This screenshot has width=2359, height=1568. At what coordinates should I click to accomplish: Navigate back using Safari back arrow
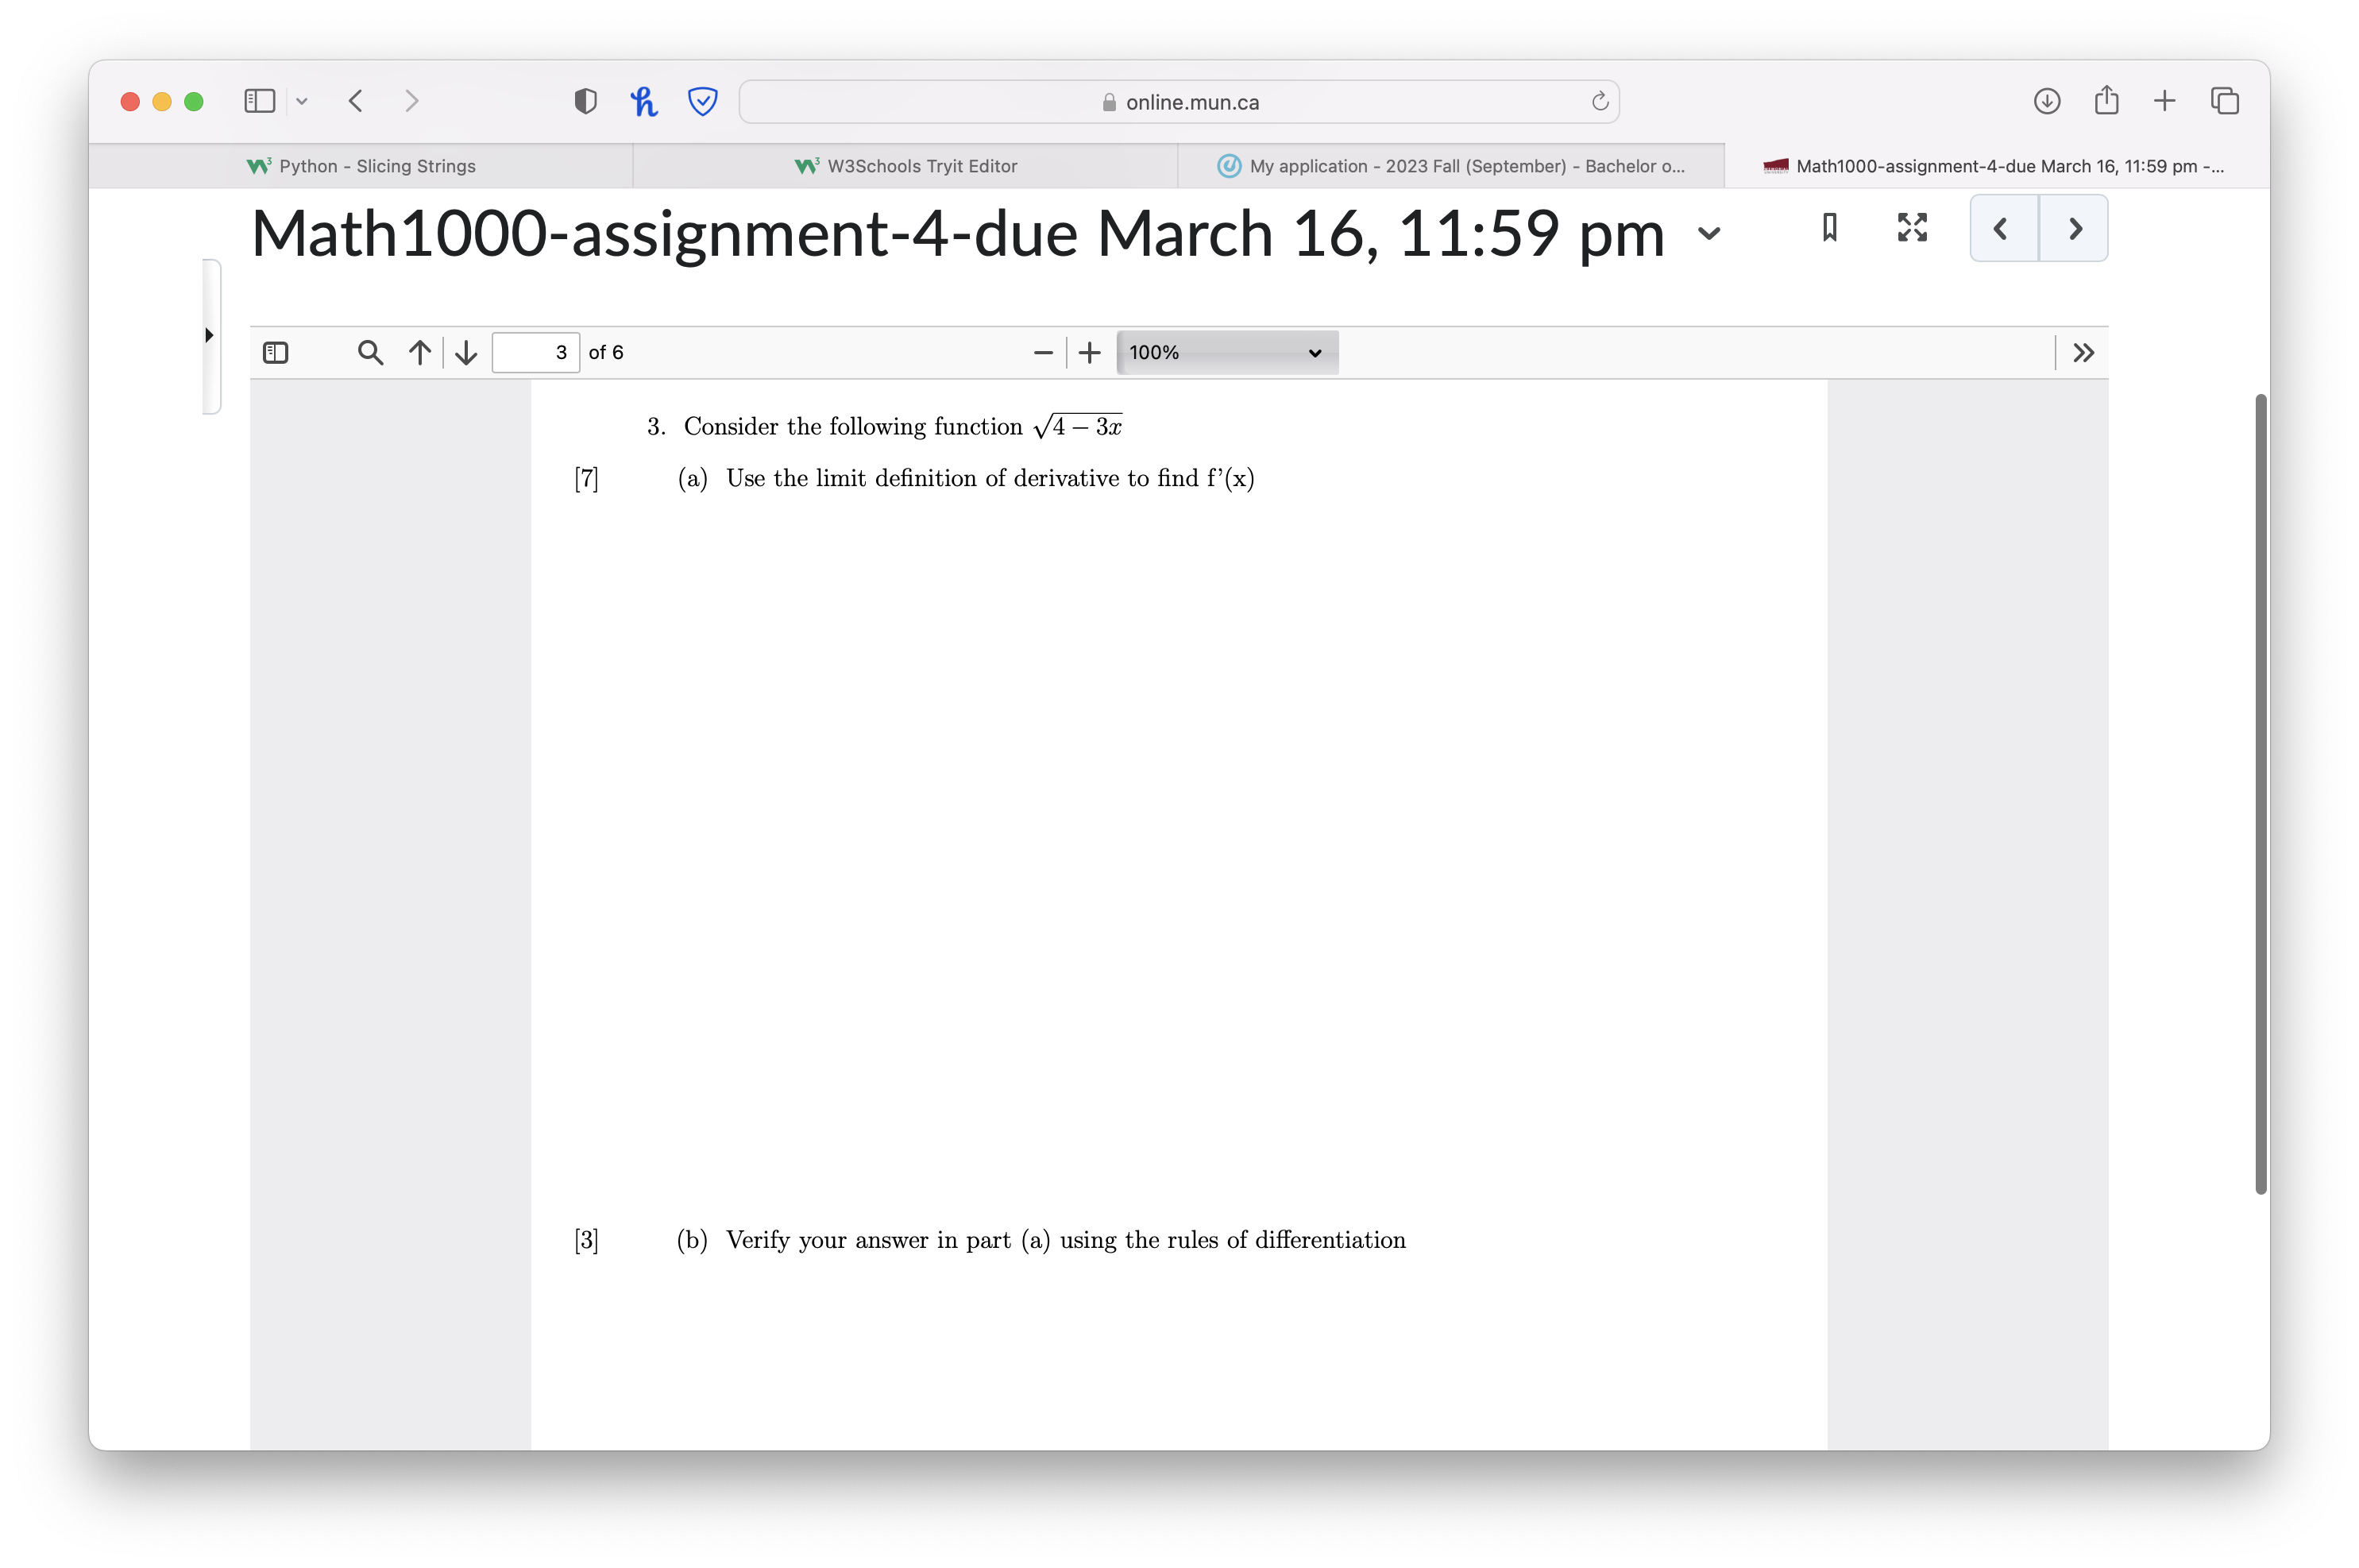(355, 100)
